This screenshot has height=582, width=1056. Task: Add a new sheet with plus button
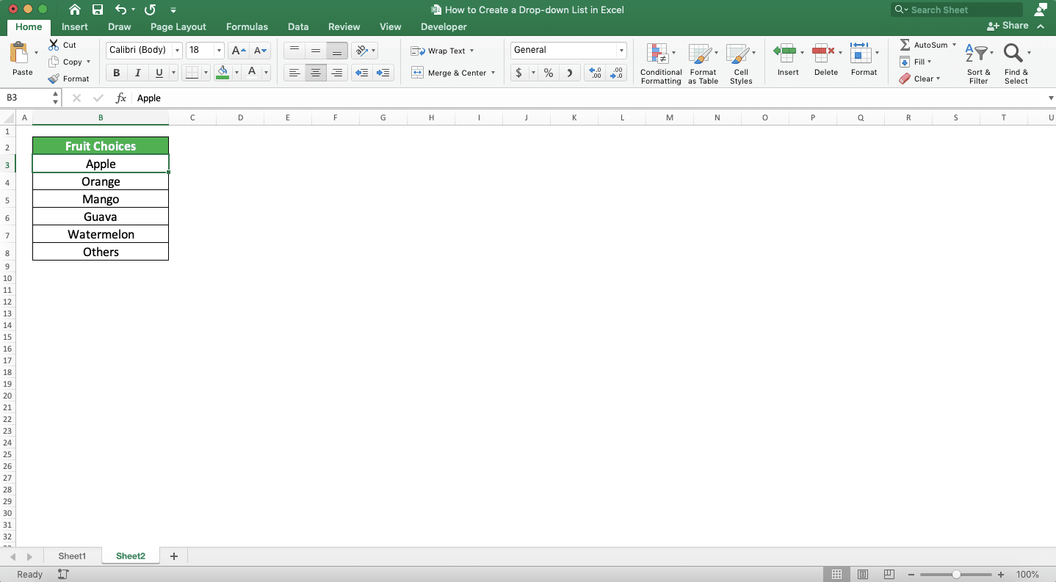point(174,556)
